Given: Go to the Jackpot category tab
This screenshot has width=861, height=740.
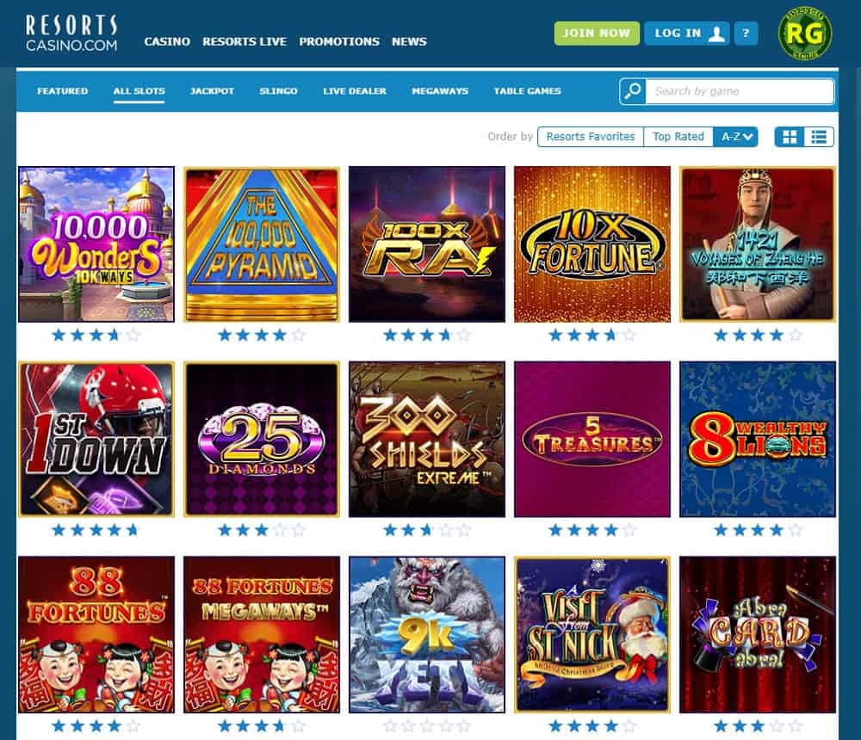Looking at the screenshot, I should pos(212,91).
